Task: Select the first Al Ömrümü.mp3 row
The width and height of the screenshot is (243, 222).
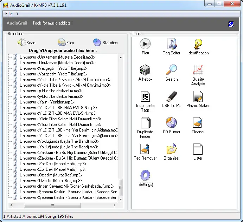Action: pyautogui.click(x=65, y=80)
